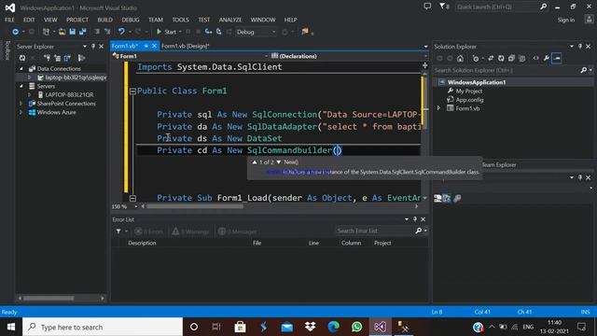Viewport: 597px width, 336px height.
Task: Click View Code icon in Solution Explorer
Action: point(535,58)
